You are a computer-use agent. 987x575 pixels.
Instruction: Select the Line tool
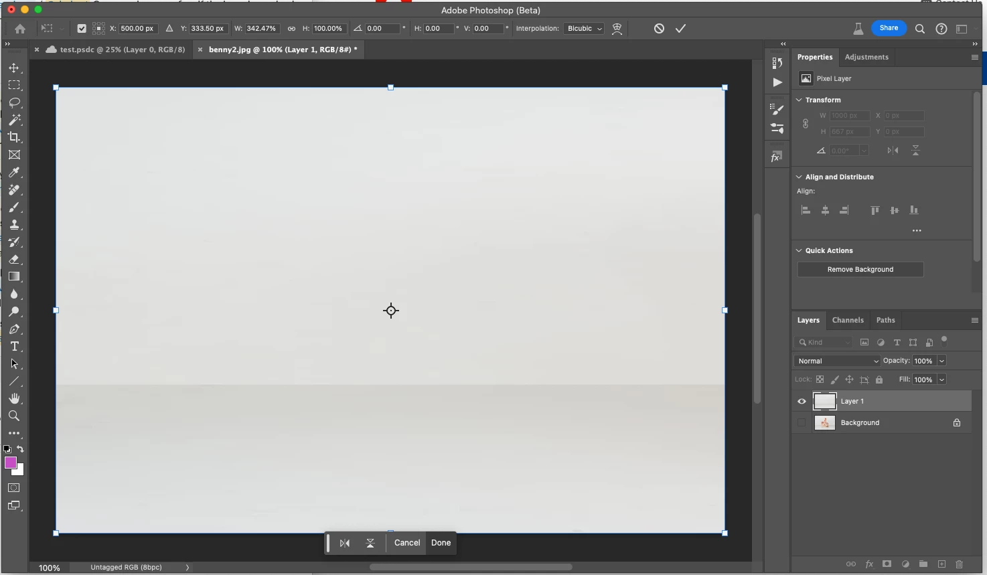click(14, 382)
